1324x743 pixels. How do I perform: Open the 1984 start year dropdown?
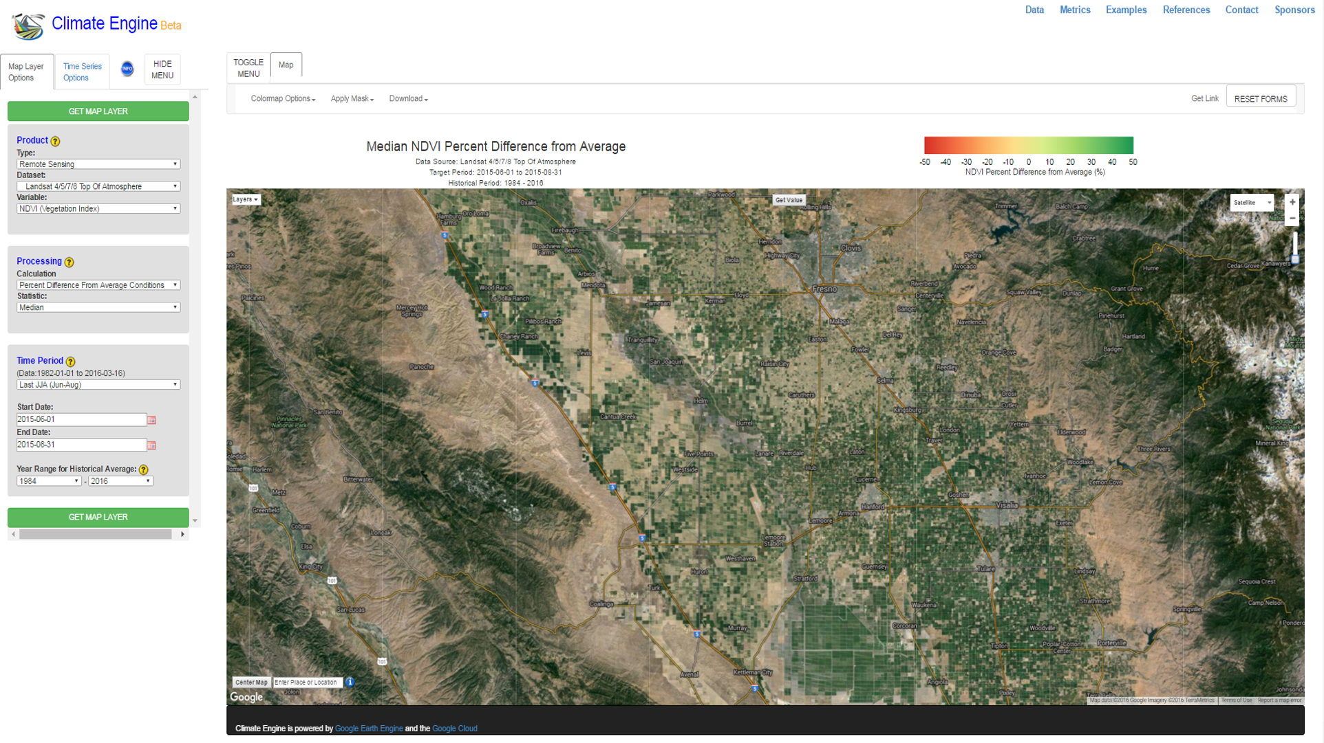point(49,481)
